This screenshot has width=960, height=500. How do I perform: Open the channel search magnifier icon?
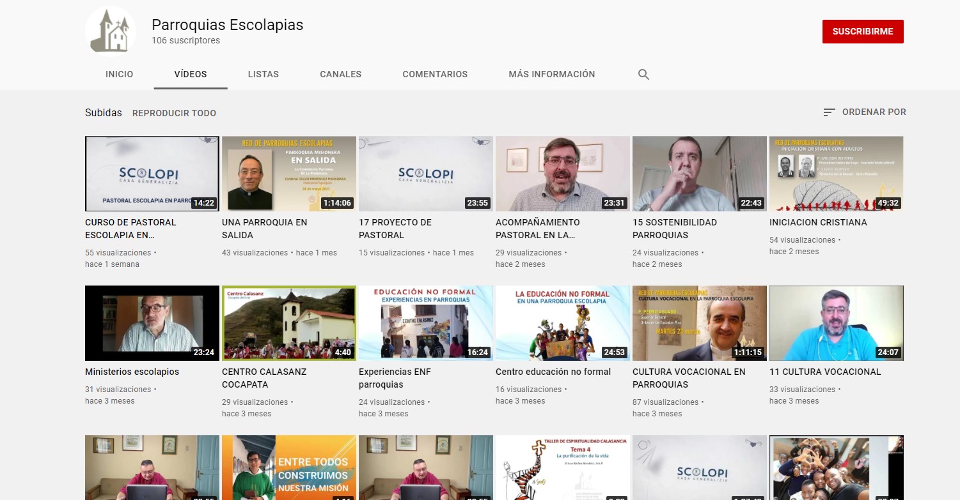click(x=643, y=74)
